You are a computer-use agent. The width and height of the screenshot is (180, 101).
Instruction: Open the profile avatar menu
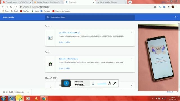pyautogui.click(x=173, y=7)
